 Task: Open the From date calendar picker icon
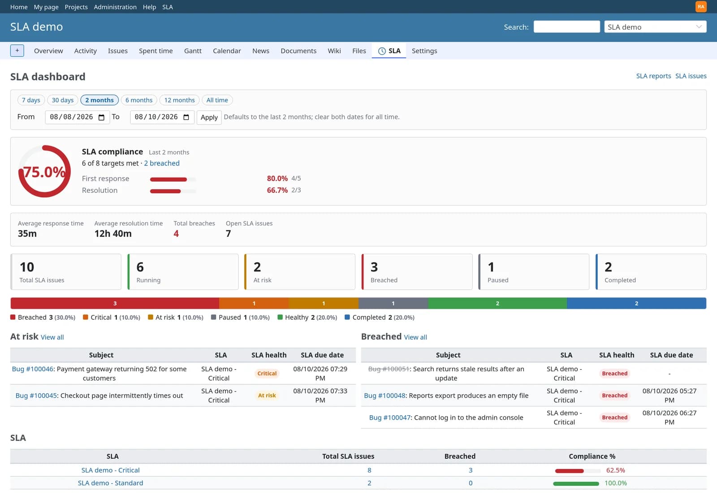click(x=101, y=117)
